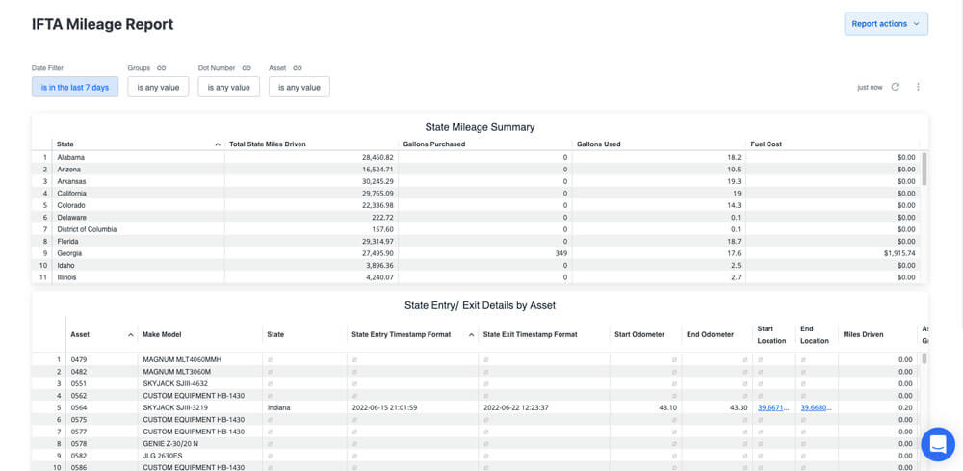Click Arkansas miles value 30,245.29
This screenshot has height=471, width=963.
(x=377, y=181)
